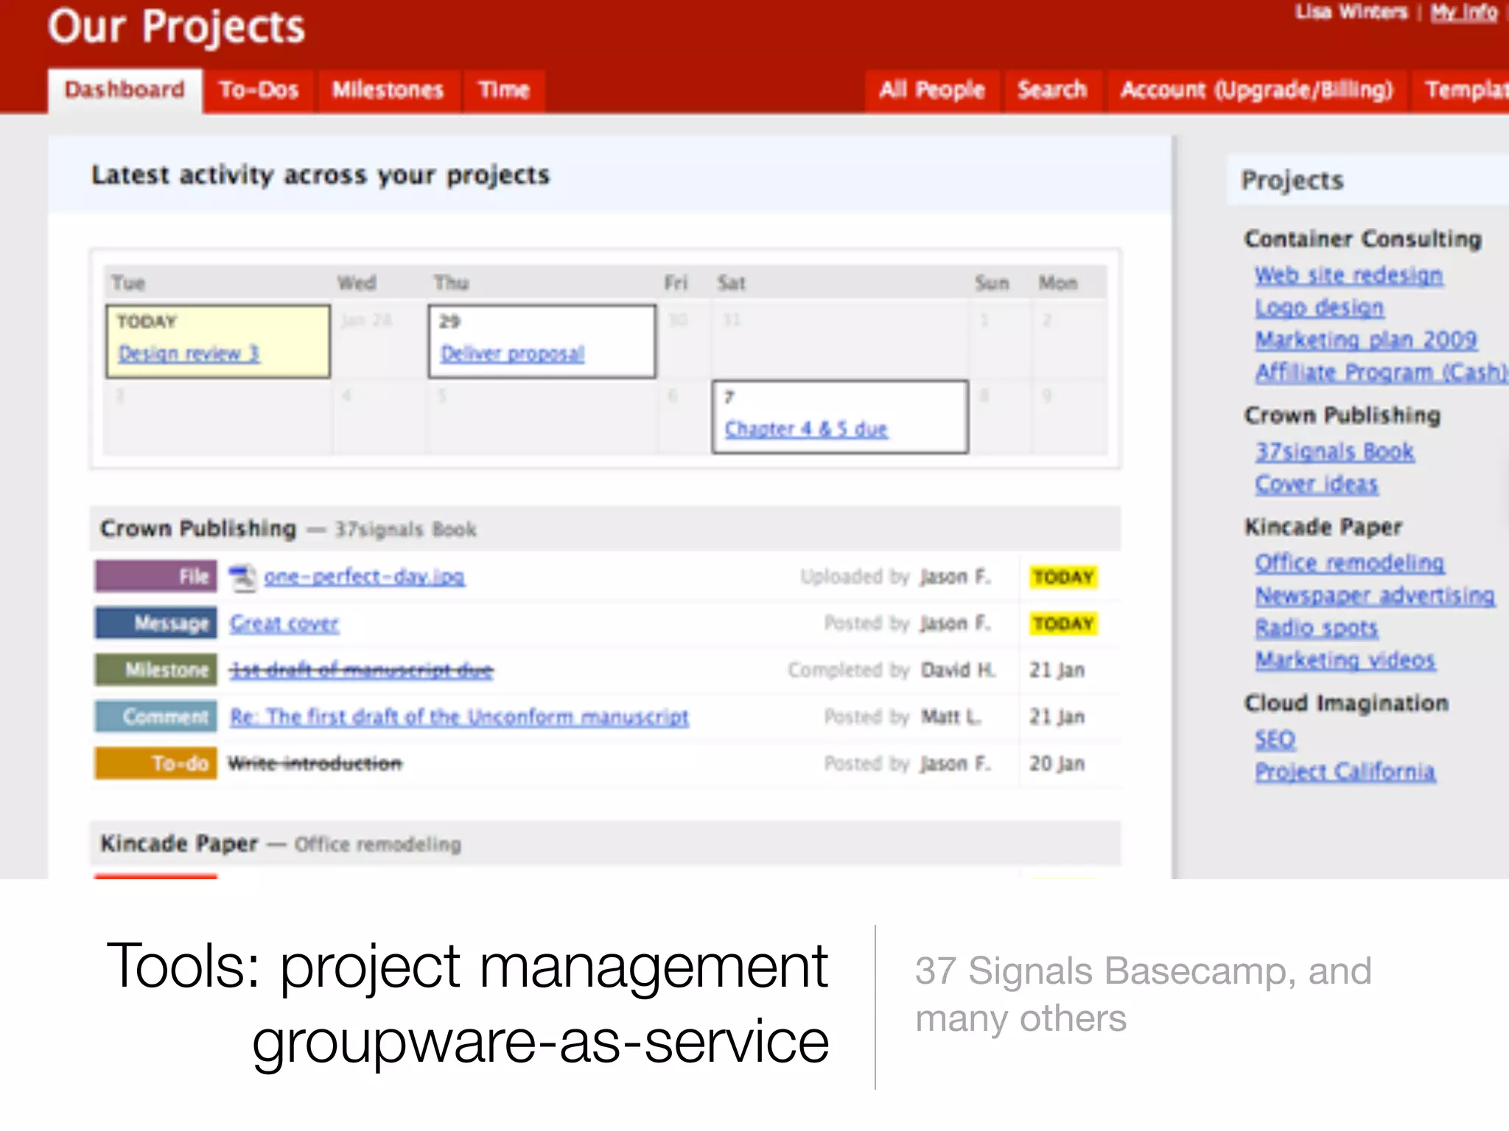Open Design review 3 calendar milestone

189,353
